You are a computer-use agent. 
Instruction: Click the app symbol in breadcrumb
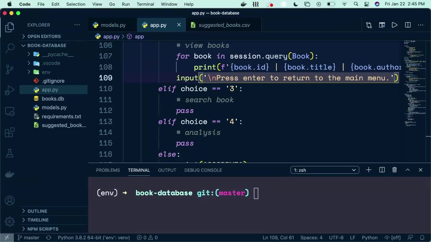tap(135, 36)
